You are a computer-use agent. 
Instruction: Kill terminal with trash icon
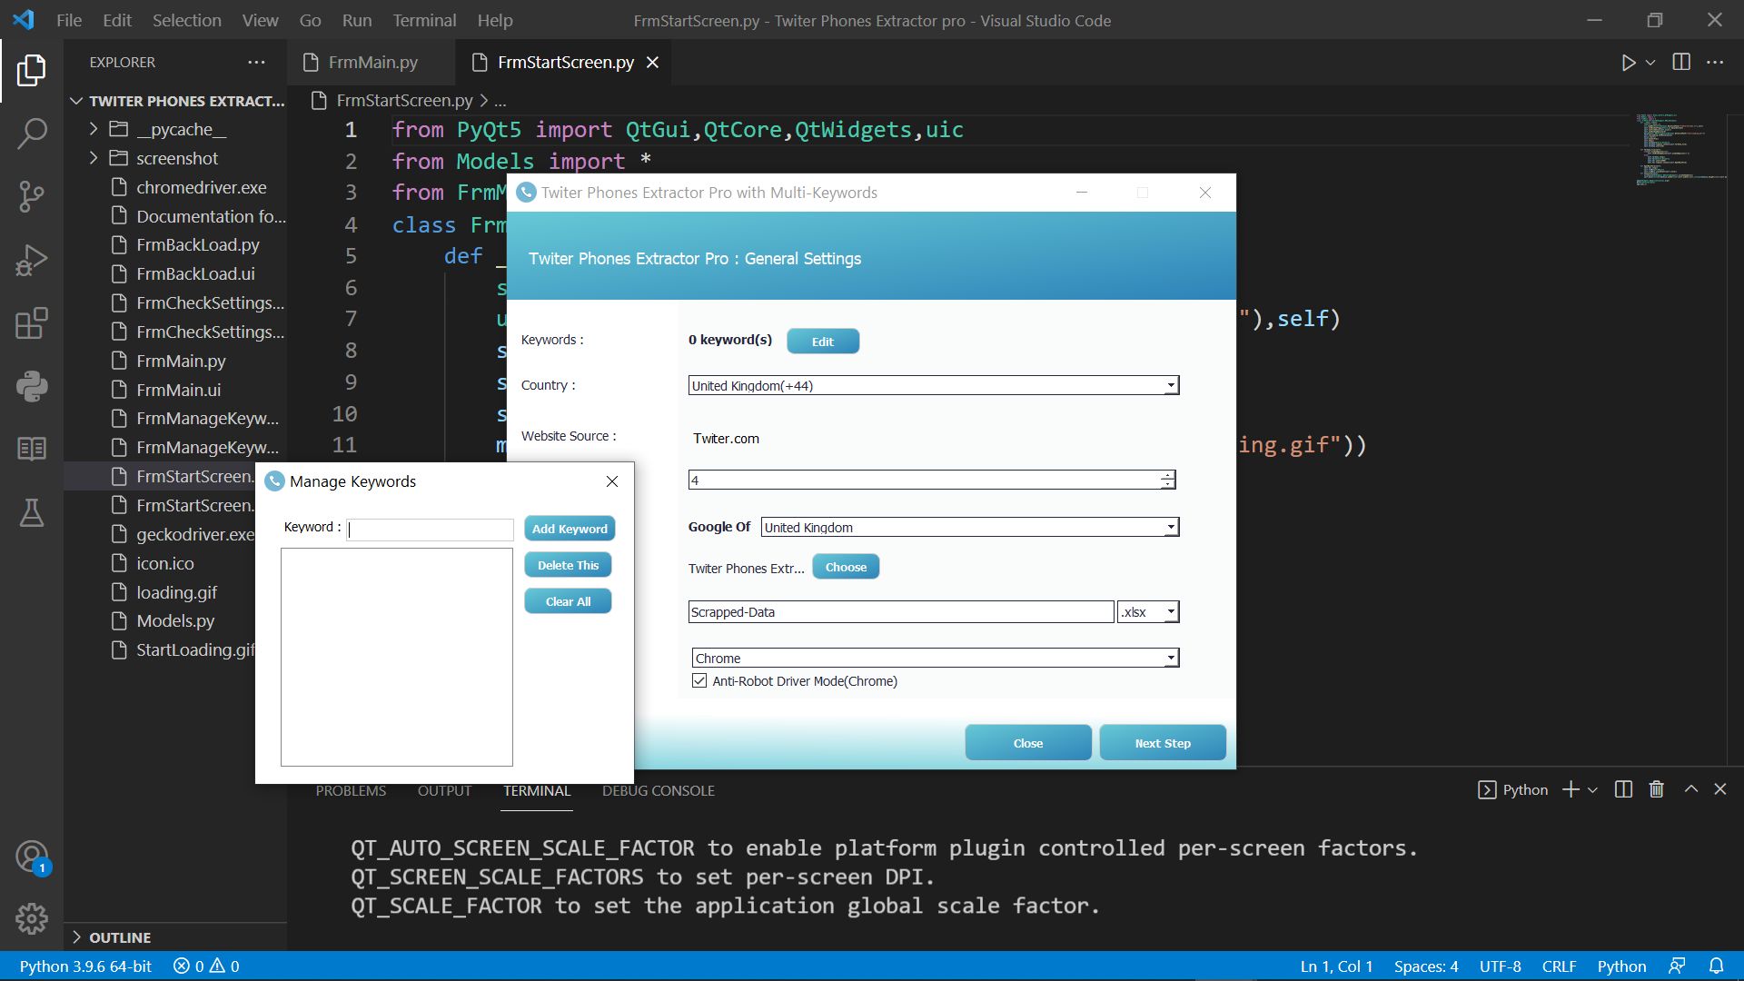(1657, 789)
